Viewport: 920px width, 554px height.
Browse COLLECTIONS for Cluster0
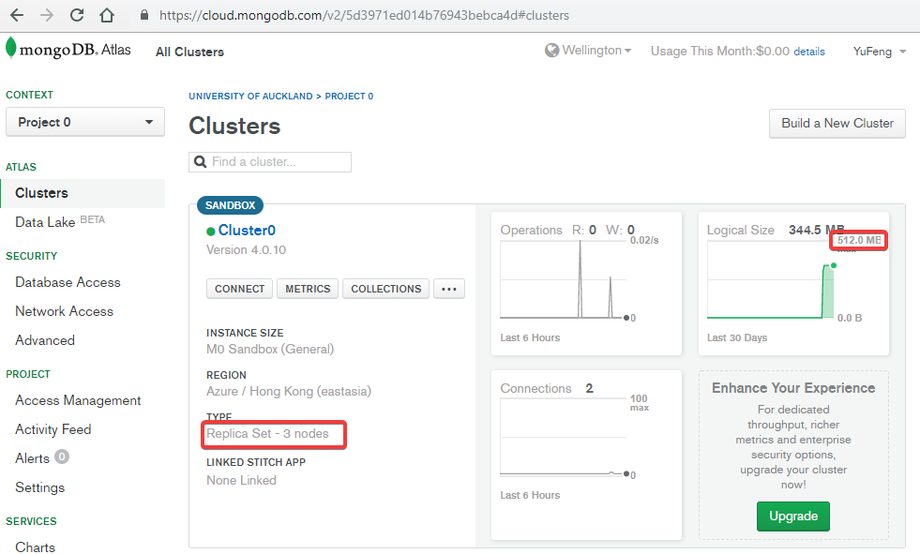386,289
